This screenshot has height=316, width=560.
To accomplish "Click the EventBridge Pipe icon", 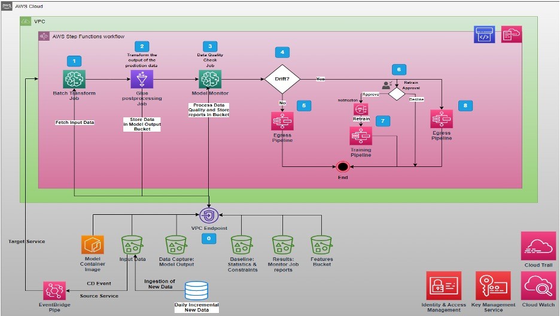I will (54, 291).
